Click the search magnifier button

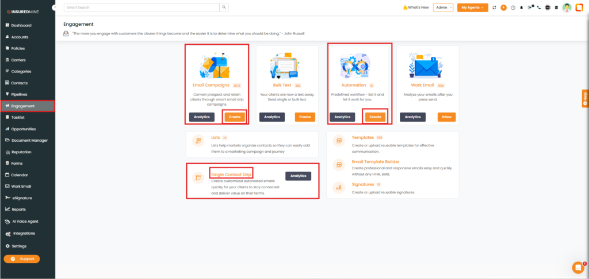[224, 7]
